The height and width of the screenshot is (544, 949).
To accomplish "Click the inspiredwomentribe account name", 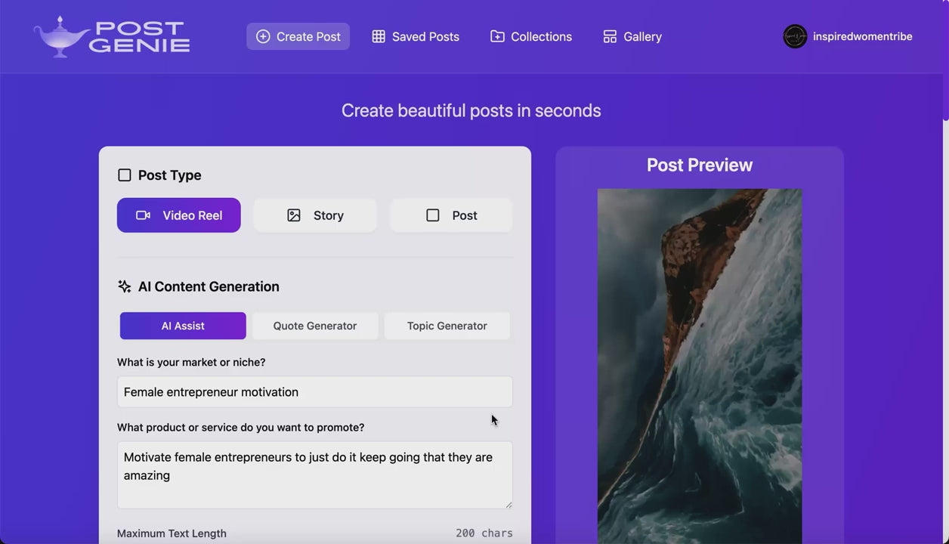I will (x=862, y=36).
